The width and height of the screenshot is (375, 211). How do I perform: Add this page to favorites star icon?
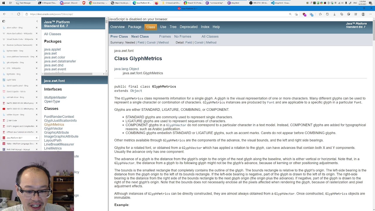[x=296, y=14]
